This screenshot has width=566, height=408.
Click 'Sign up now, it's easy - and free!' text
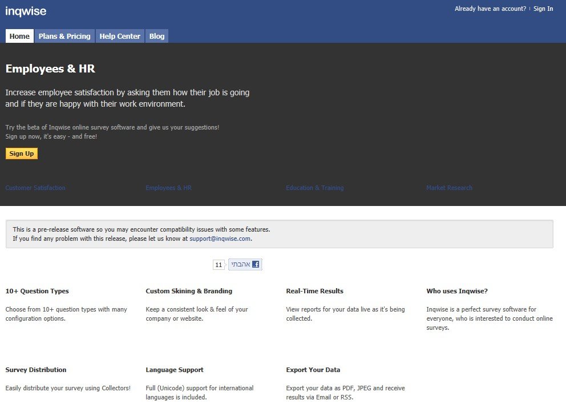pyautogui.click(x=51, y=136)
